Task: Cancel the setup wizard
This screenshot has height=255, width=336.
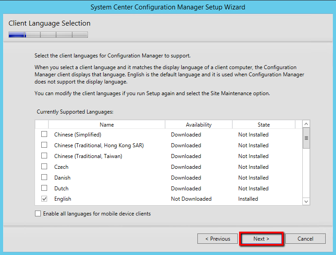Action: click(x=305, y=239)
